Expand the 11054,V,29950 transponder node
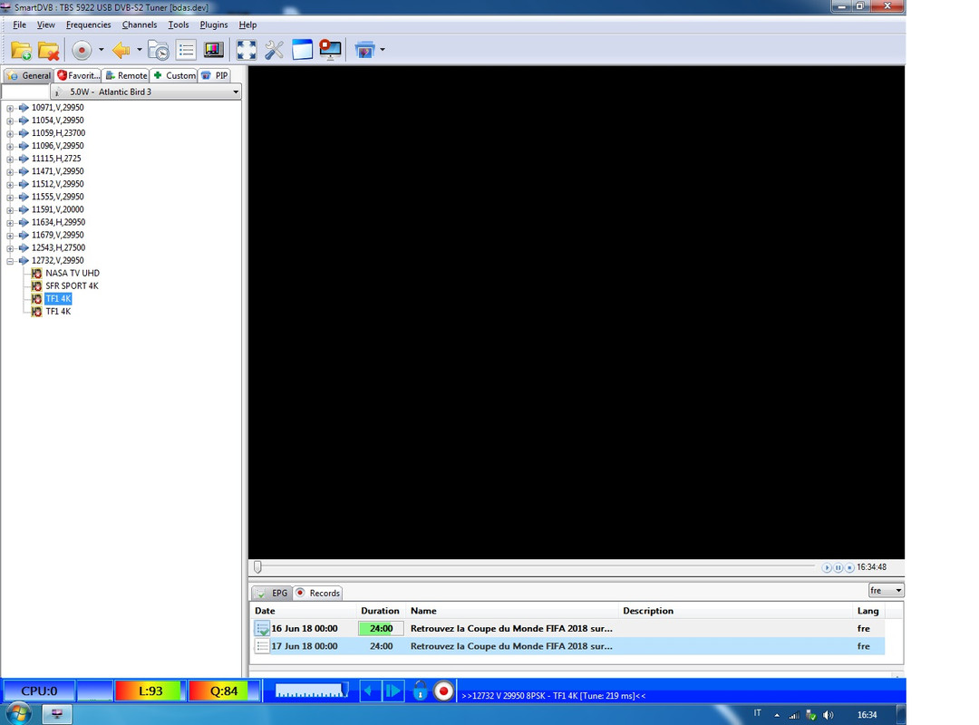Viewport: 979px width, 725px height. pyautogui.click(x=10, y=121)
